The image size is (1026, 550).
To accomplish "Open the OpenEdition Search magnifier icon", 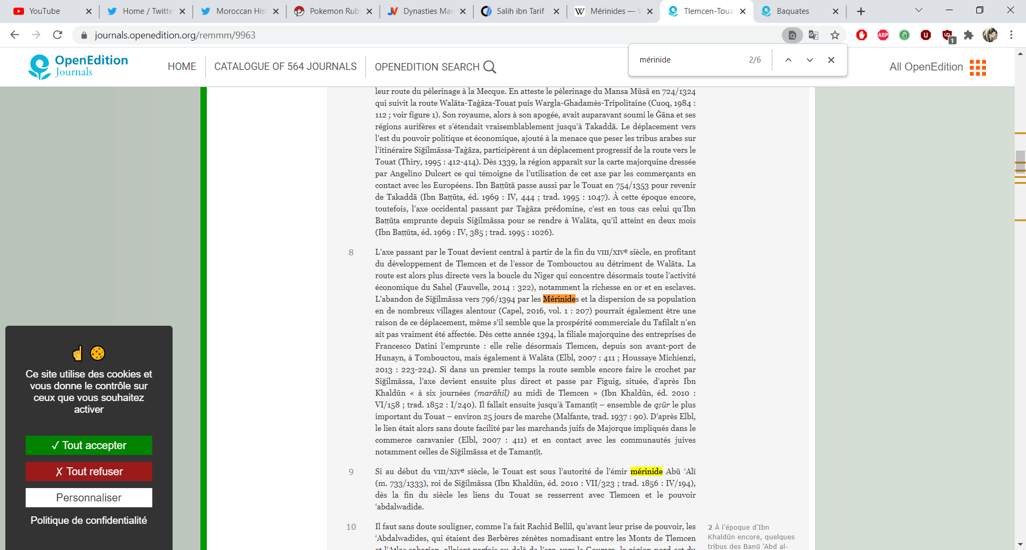I will 489,67.
